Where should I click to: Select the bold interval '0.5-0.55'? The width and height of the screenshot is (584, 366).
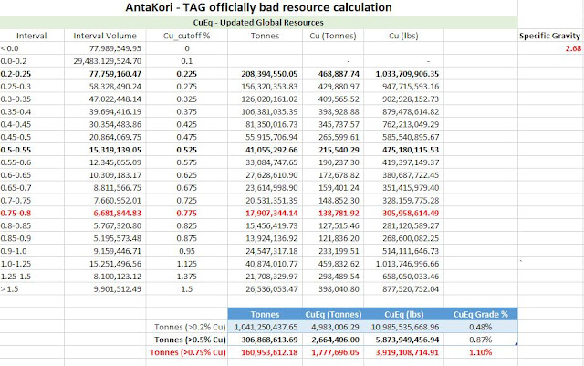[x=16, y=150]
